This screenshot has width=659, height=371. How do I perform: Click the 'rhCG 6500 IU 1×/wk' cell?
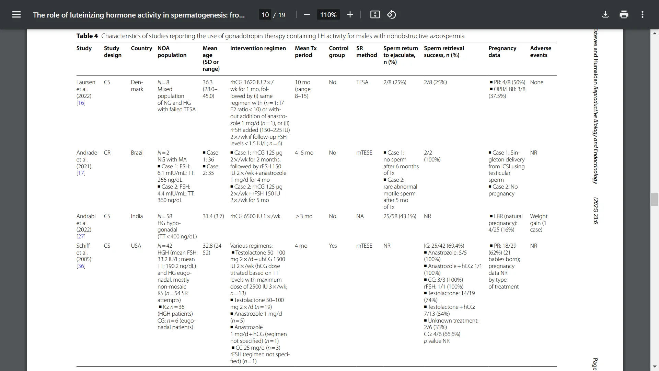255,216
